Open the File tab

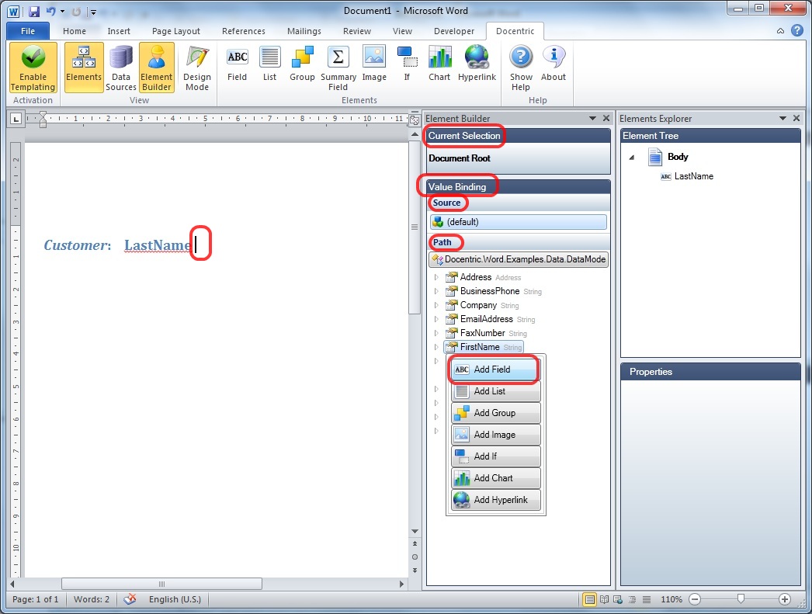28,31
